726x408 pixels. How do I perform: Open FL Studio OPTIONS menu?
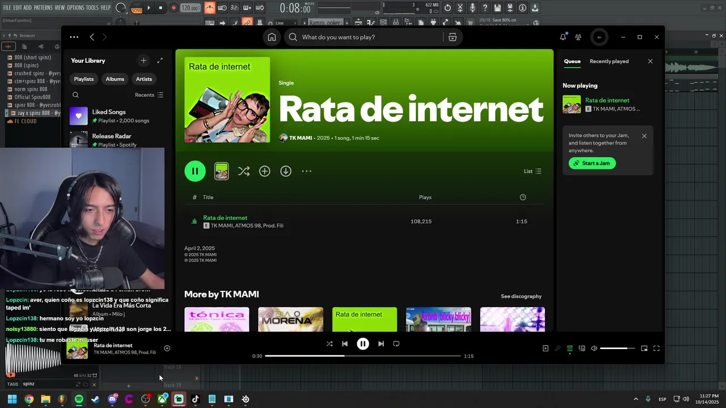point(75,8)
